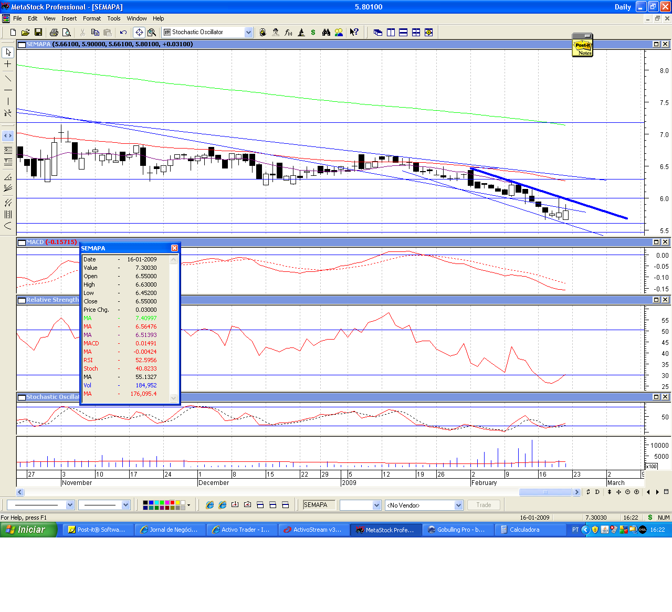Click the Save disk icon in toolbar
The width and height of the screenshot is (672, 612).
pyautogui.click(x=38, y=32)
